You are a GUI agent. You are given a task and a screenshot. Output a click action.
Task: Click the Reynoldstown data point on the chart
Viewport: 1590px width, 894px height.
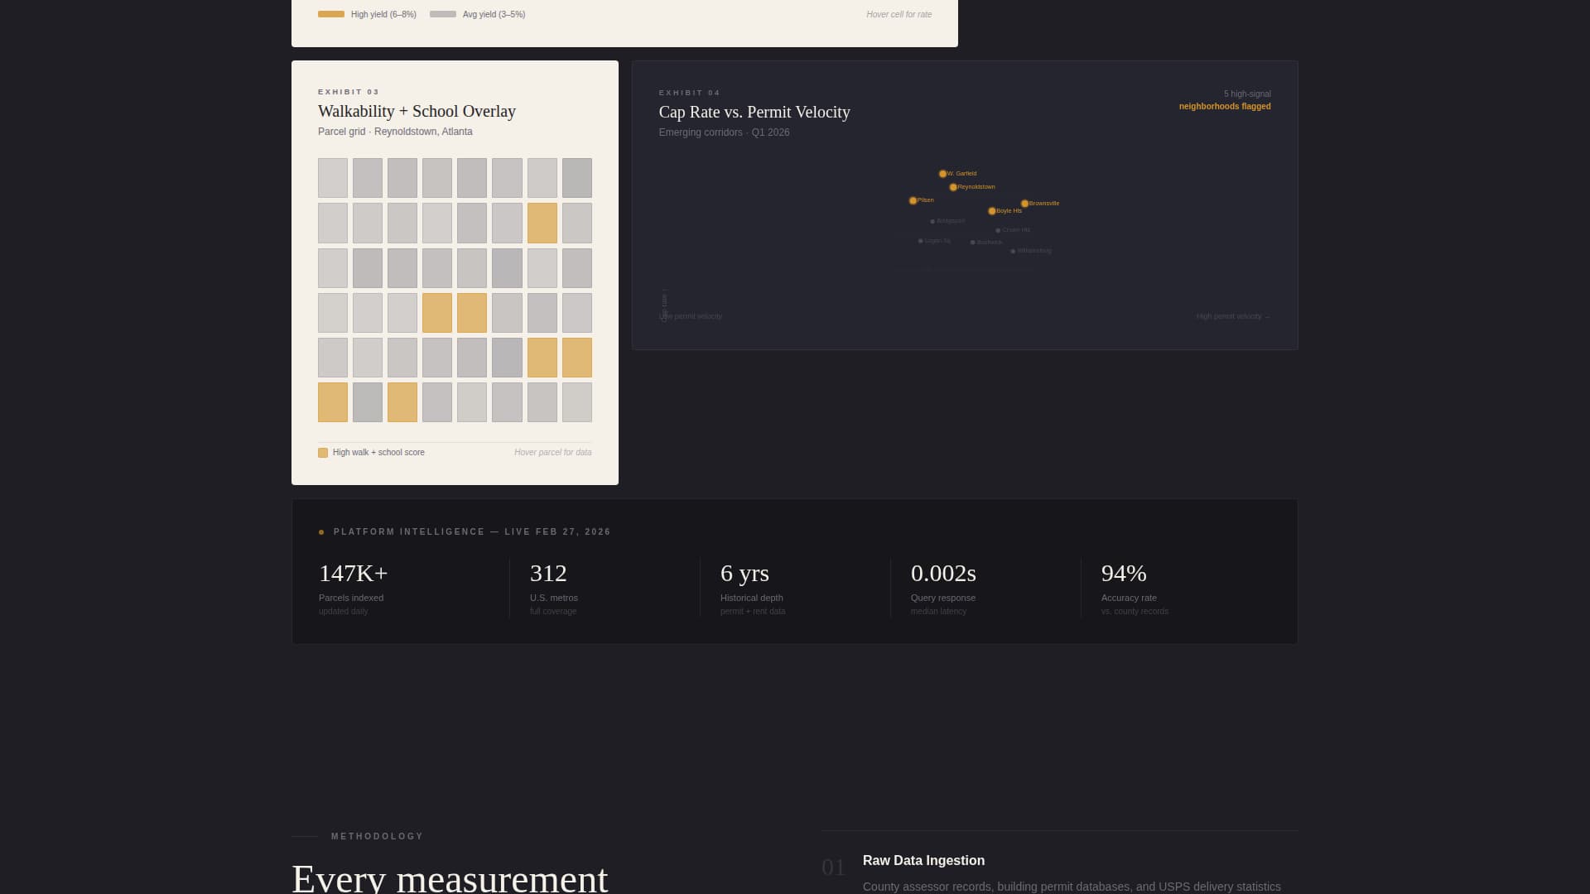(953, 187)
